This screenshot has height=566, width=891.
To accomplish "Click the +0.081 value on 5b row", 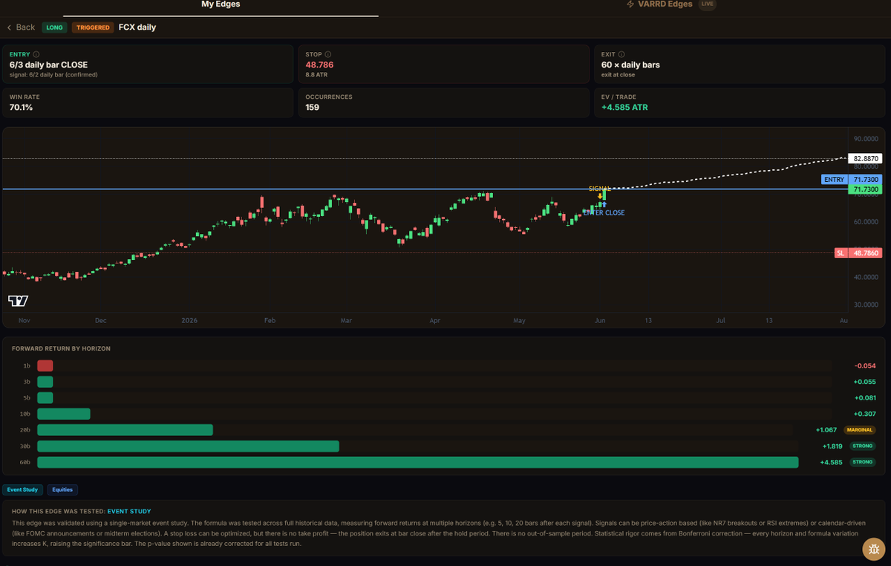I will (865, 398).
